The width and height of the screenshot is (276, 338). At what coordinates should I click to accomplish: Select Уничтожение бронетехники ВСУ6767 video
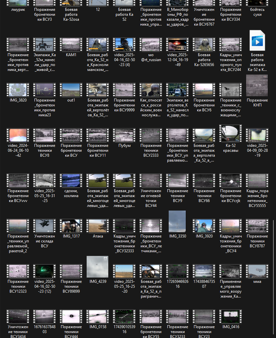(204, 13)
